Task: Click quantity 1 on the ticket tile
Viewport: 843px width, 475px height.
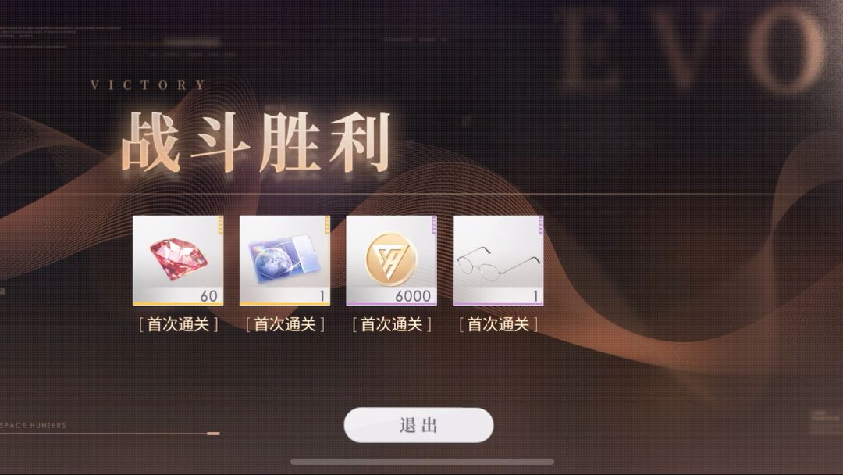Action: 322,296
